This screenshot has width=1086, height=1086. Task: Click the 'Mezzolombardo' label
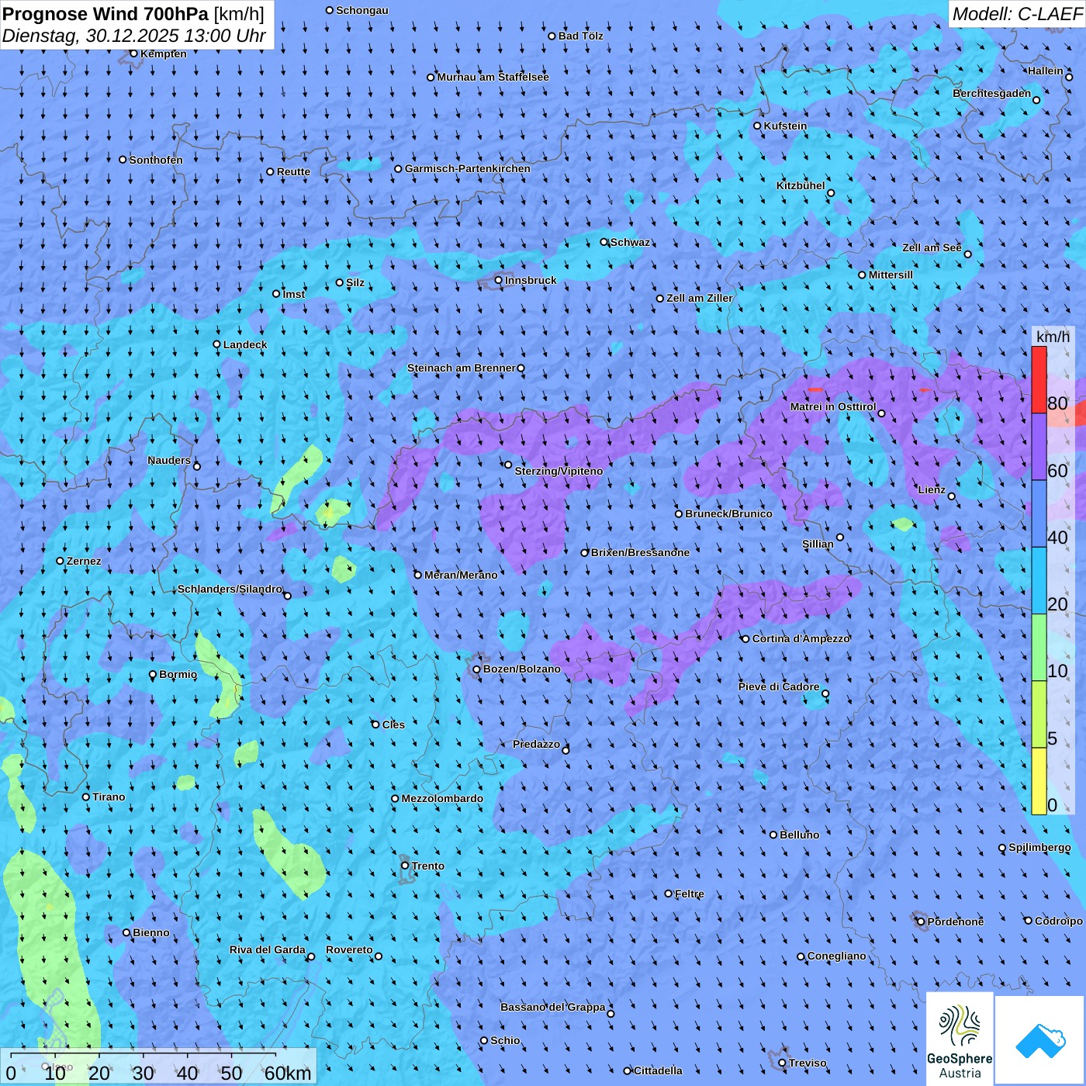pos(442,799)
